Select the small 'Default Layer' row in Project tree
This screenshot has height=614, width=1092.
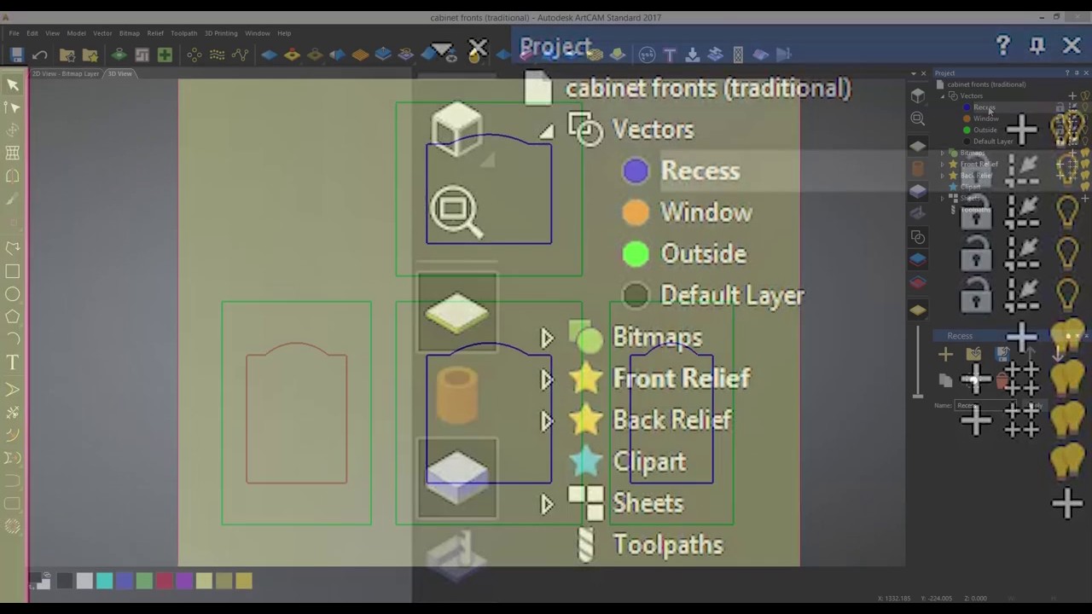[x=993, y=142]
